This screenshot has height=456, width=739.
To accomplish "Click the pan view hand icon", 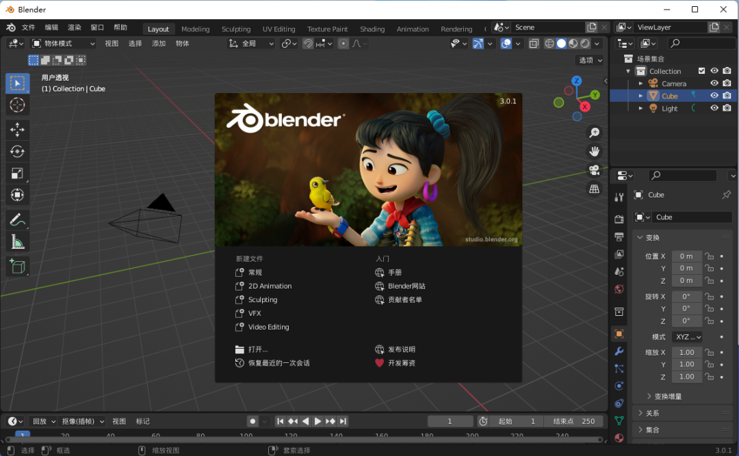I will point(595,151).
